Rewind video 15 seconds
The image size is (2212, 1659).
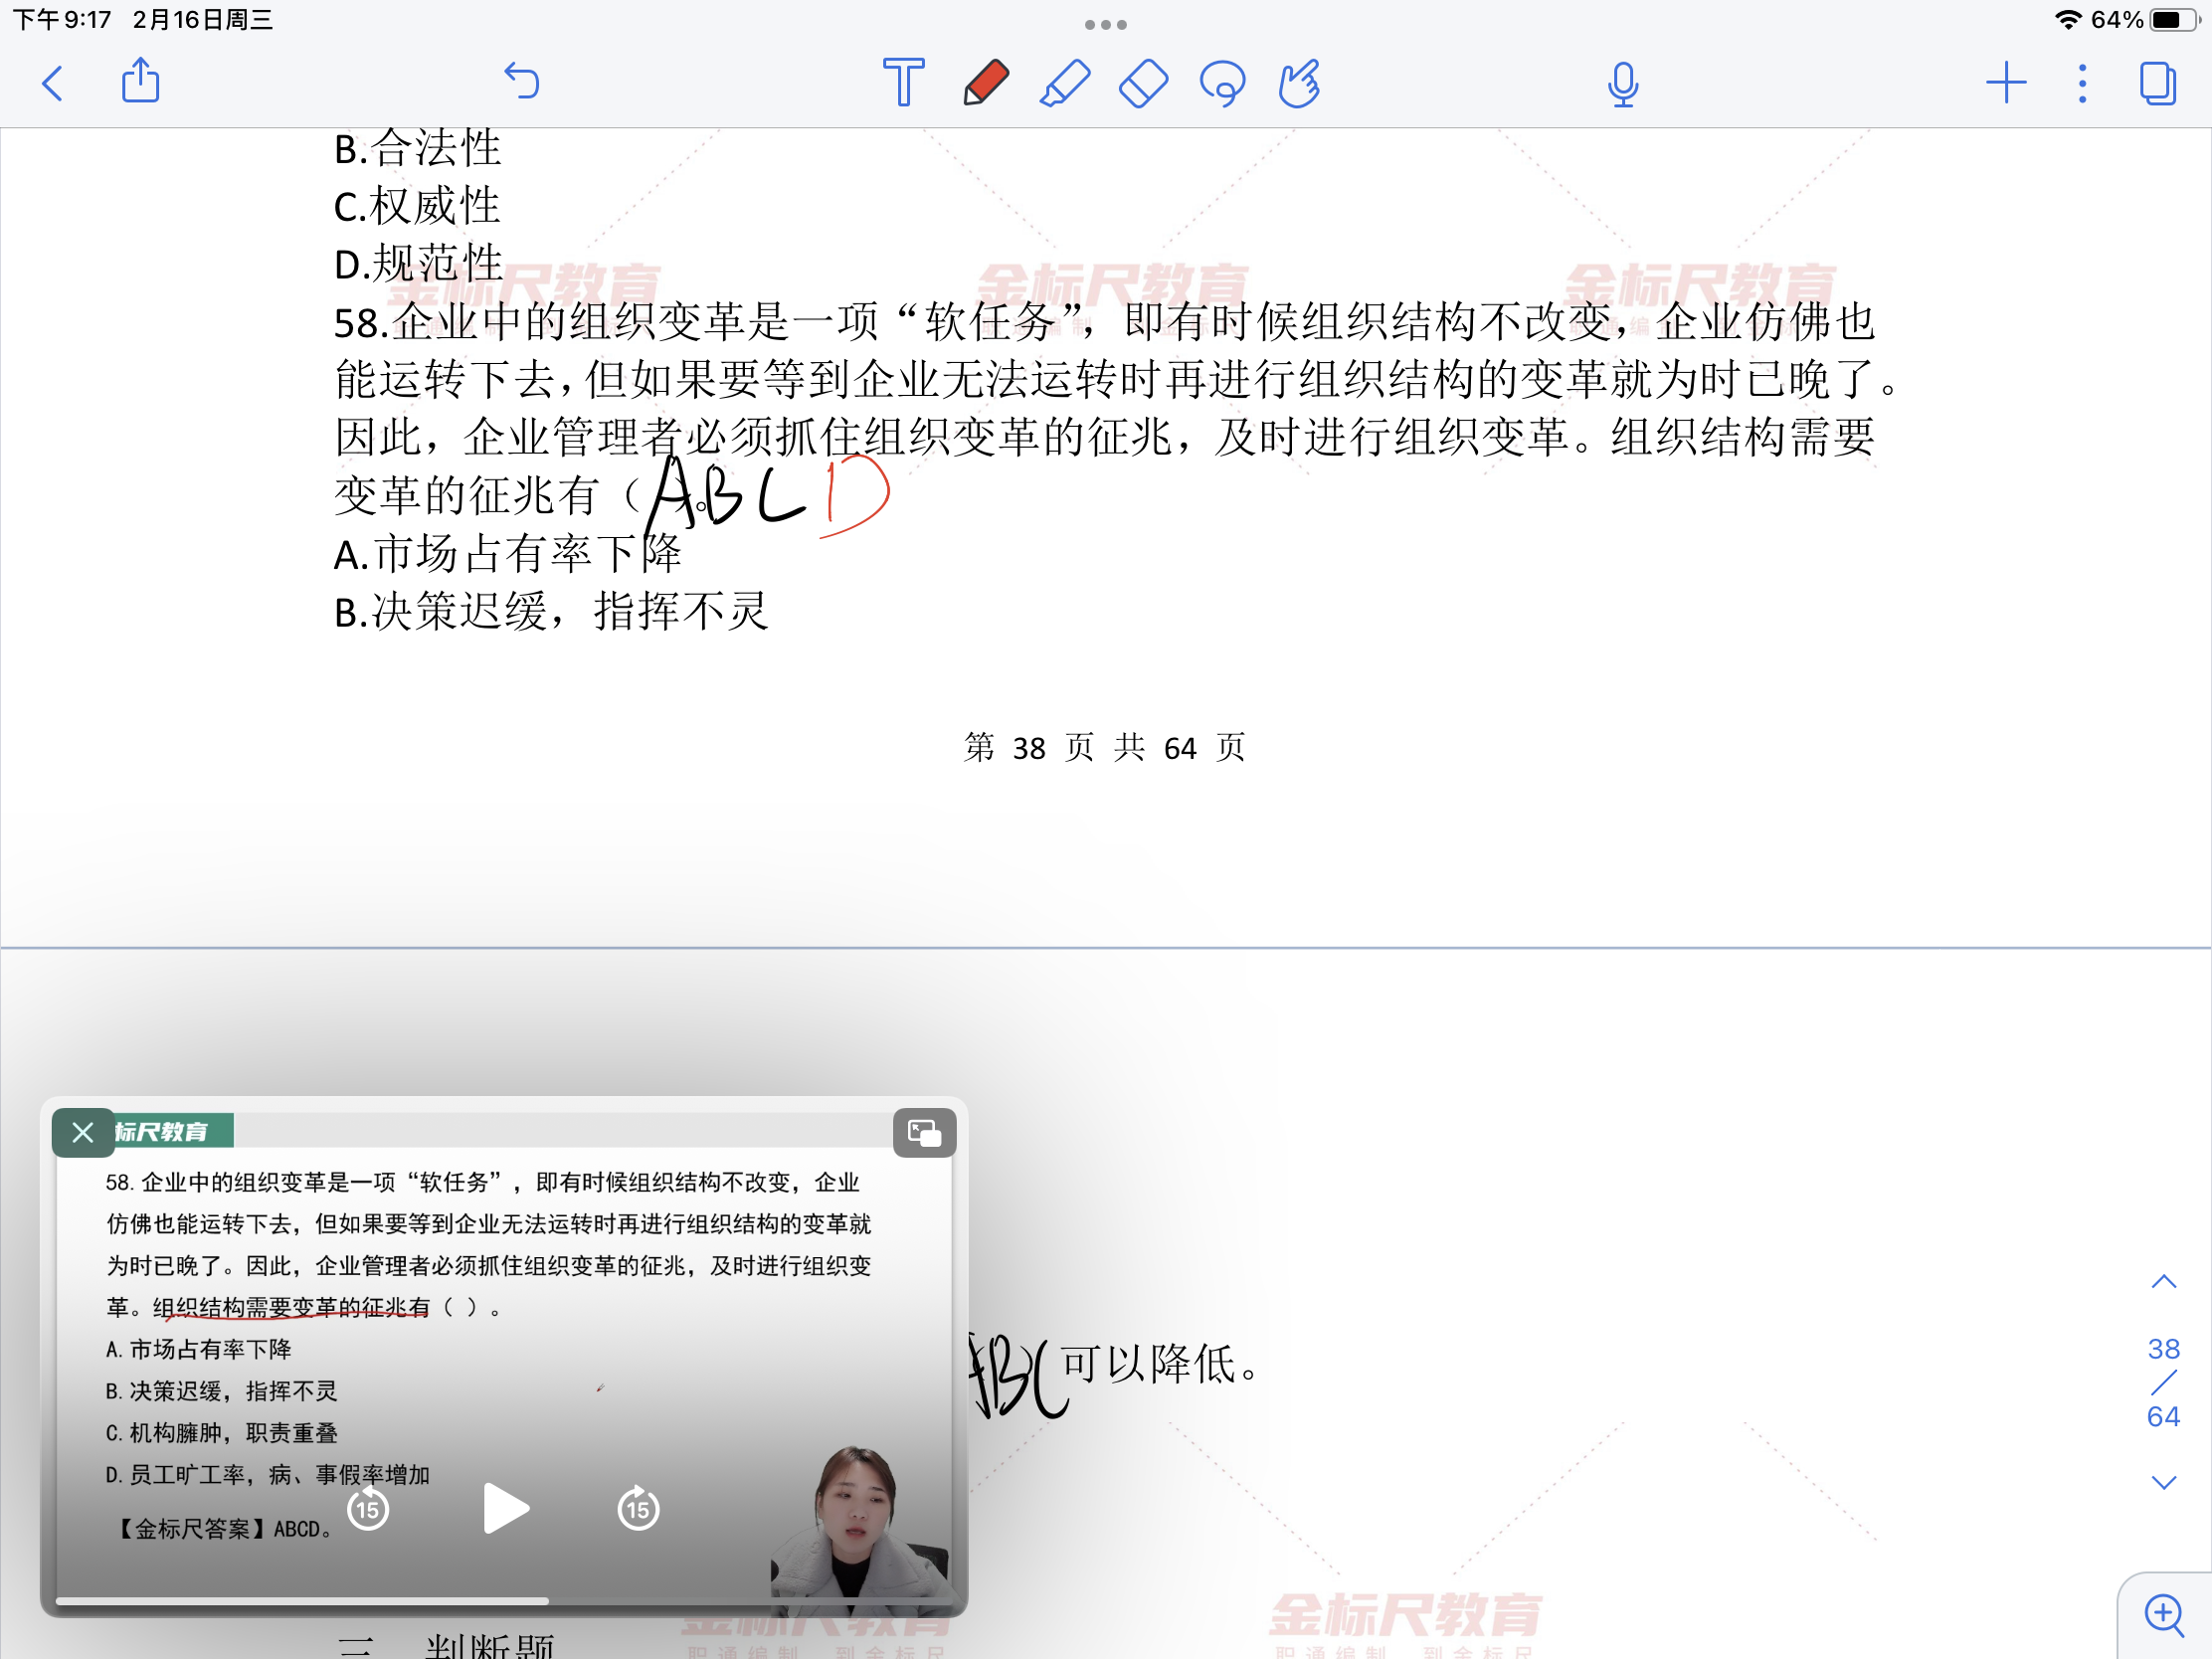(368, 1508)
